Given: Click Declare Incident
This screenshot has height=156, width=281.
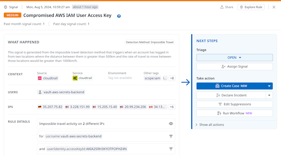Looking at the screenshot, I should (x=231, y=95).
